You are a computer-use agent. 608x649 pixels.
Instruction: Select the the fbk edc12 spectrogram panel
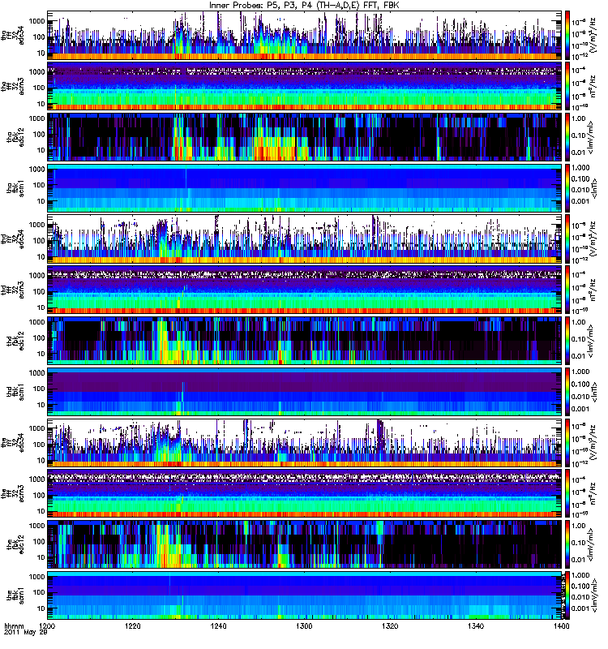point(305,544)
